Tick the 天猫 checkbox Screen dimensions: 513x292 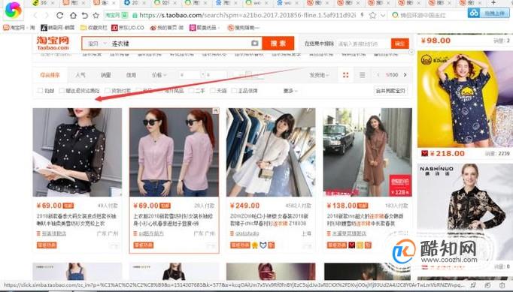pos(213,91)
